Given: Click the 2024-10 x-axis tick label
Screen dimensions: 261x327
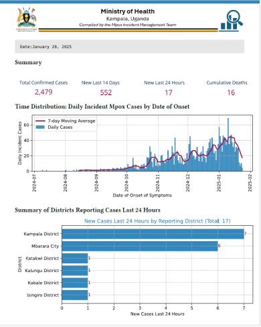Looking at the screenshot, I should (126, 183).
